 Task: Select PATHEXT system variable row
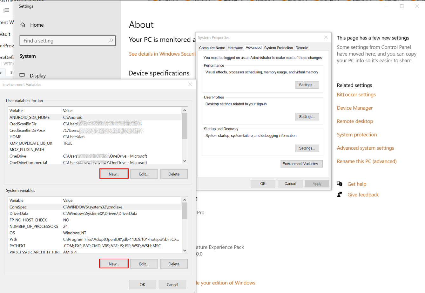pyautogui.click(x=95, y=246)
